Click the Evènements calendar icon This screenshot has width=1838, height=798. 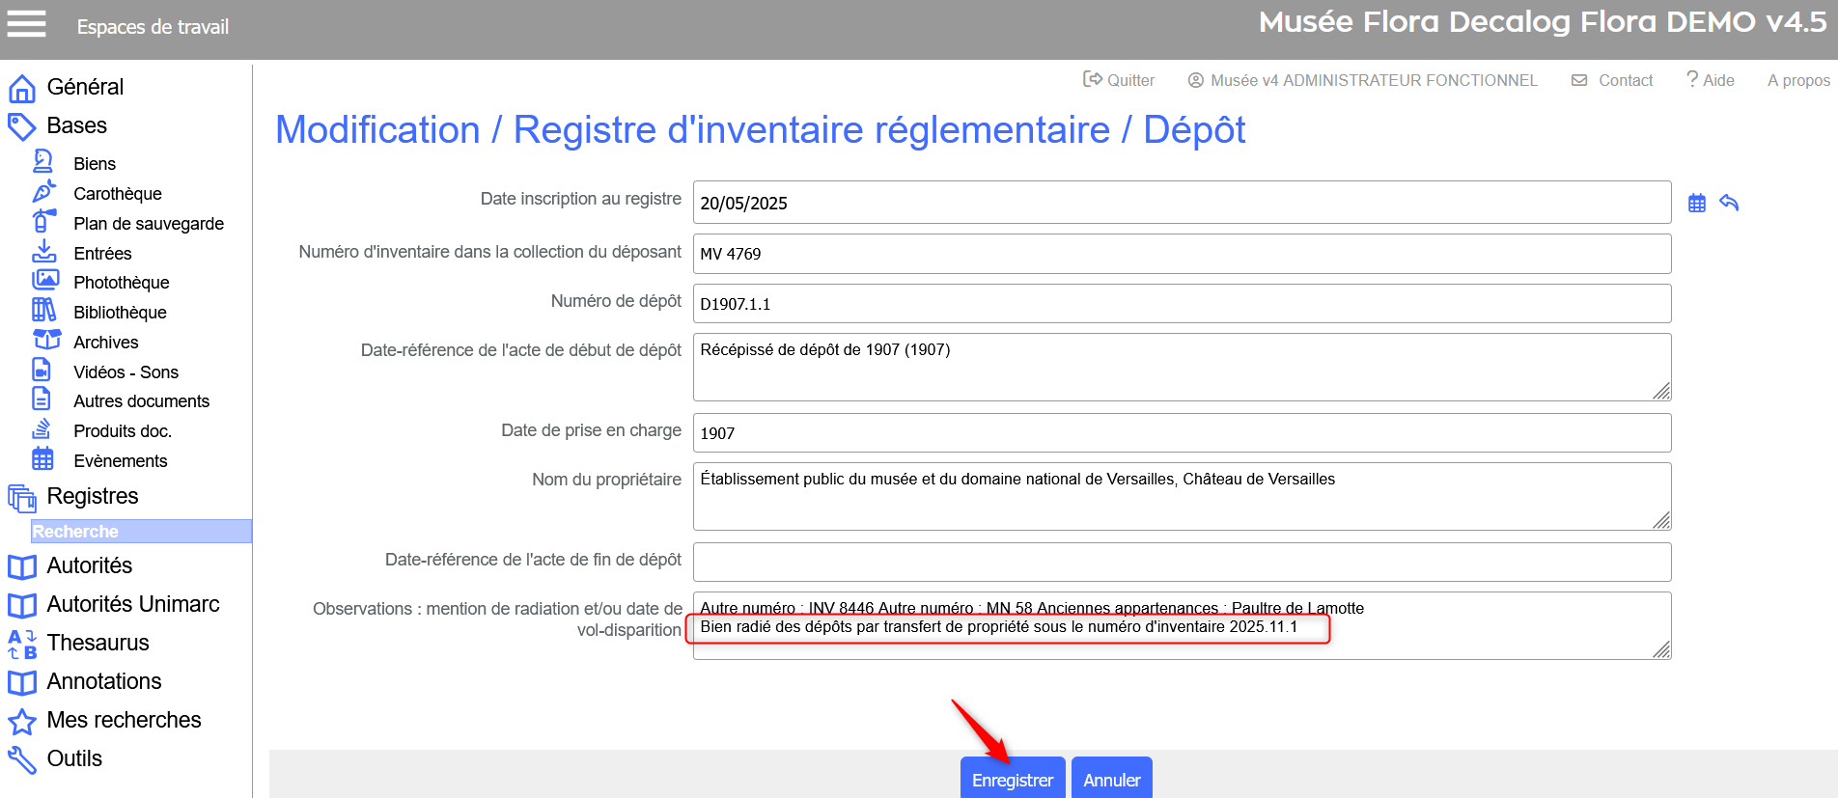pos(43,459)
